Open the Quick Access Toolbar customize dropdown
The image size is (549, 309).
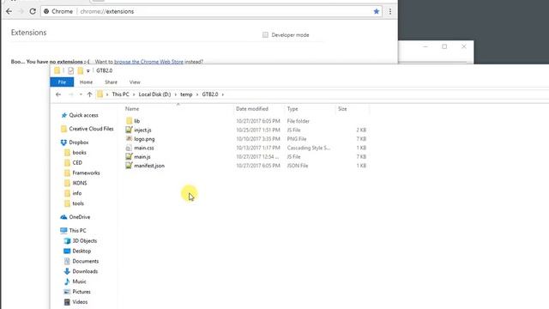[x=88, y=70]
